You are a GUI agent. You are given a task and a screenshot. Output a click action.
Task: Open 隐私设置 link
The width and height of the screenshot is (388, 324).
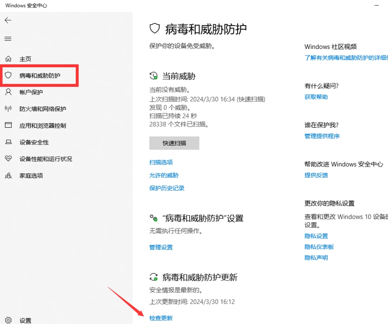(316, 236)
